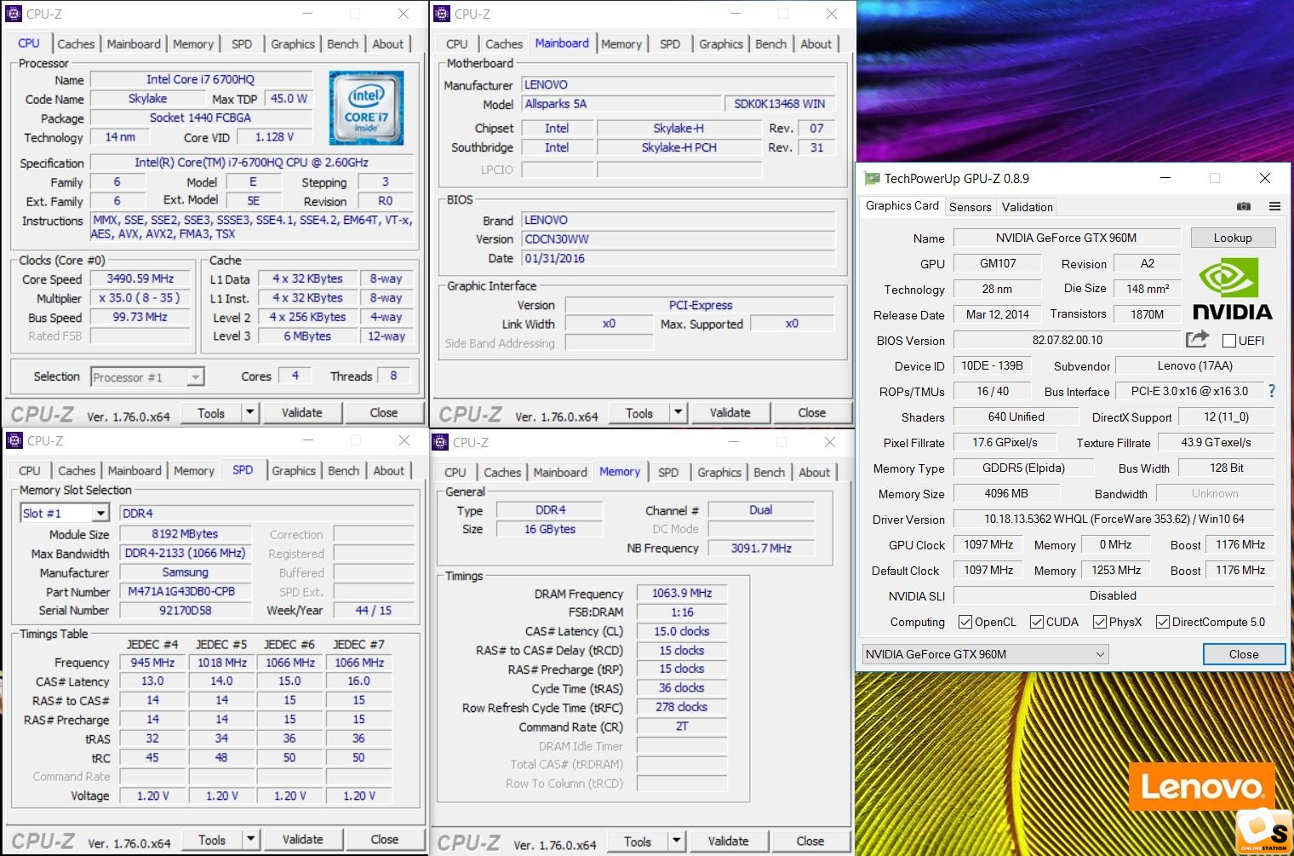Expand Tools dropdown arrow in Mainboard window
The width and height of the screenshot is (1294, 856).
[x=678, y=412]
